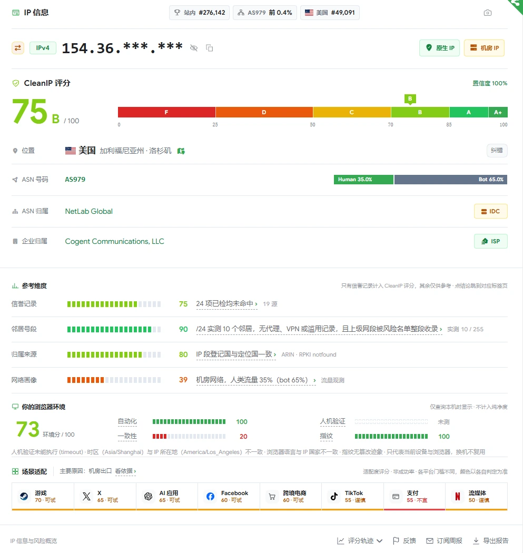
Task: Click the camera screenshot icon
Action: [487, 13]
